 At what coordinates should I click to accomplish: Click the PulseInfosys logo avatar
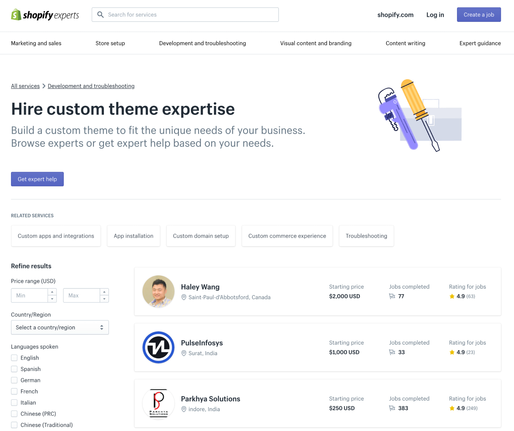(x=158, y=347)
